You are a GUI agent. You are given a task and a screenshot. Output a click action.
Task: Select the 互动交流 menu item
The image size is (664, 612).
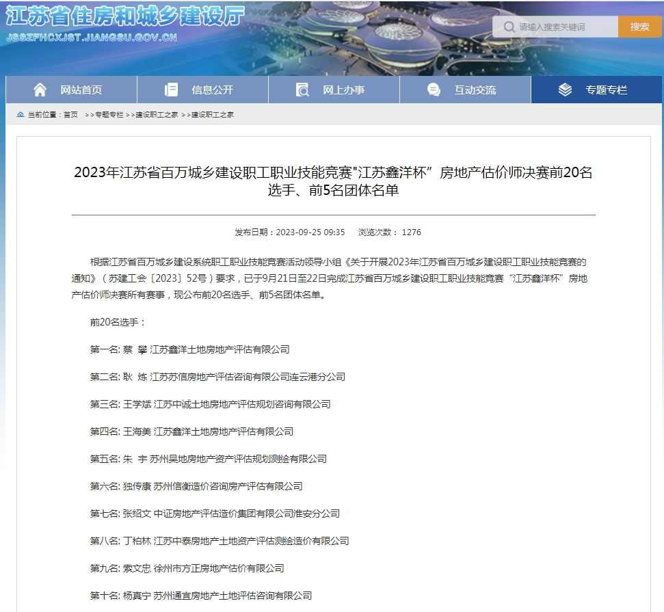click(x=475, y=90)
